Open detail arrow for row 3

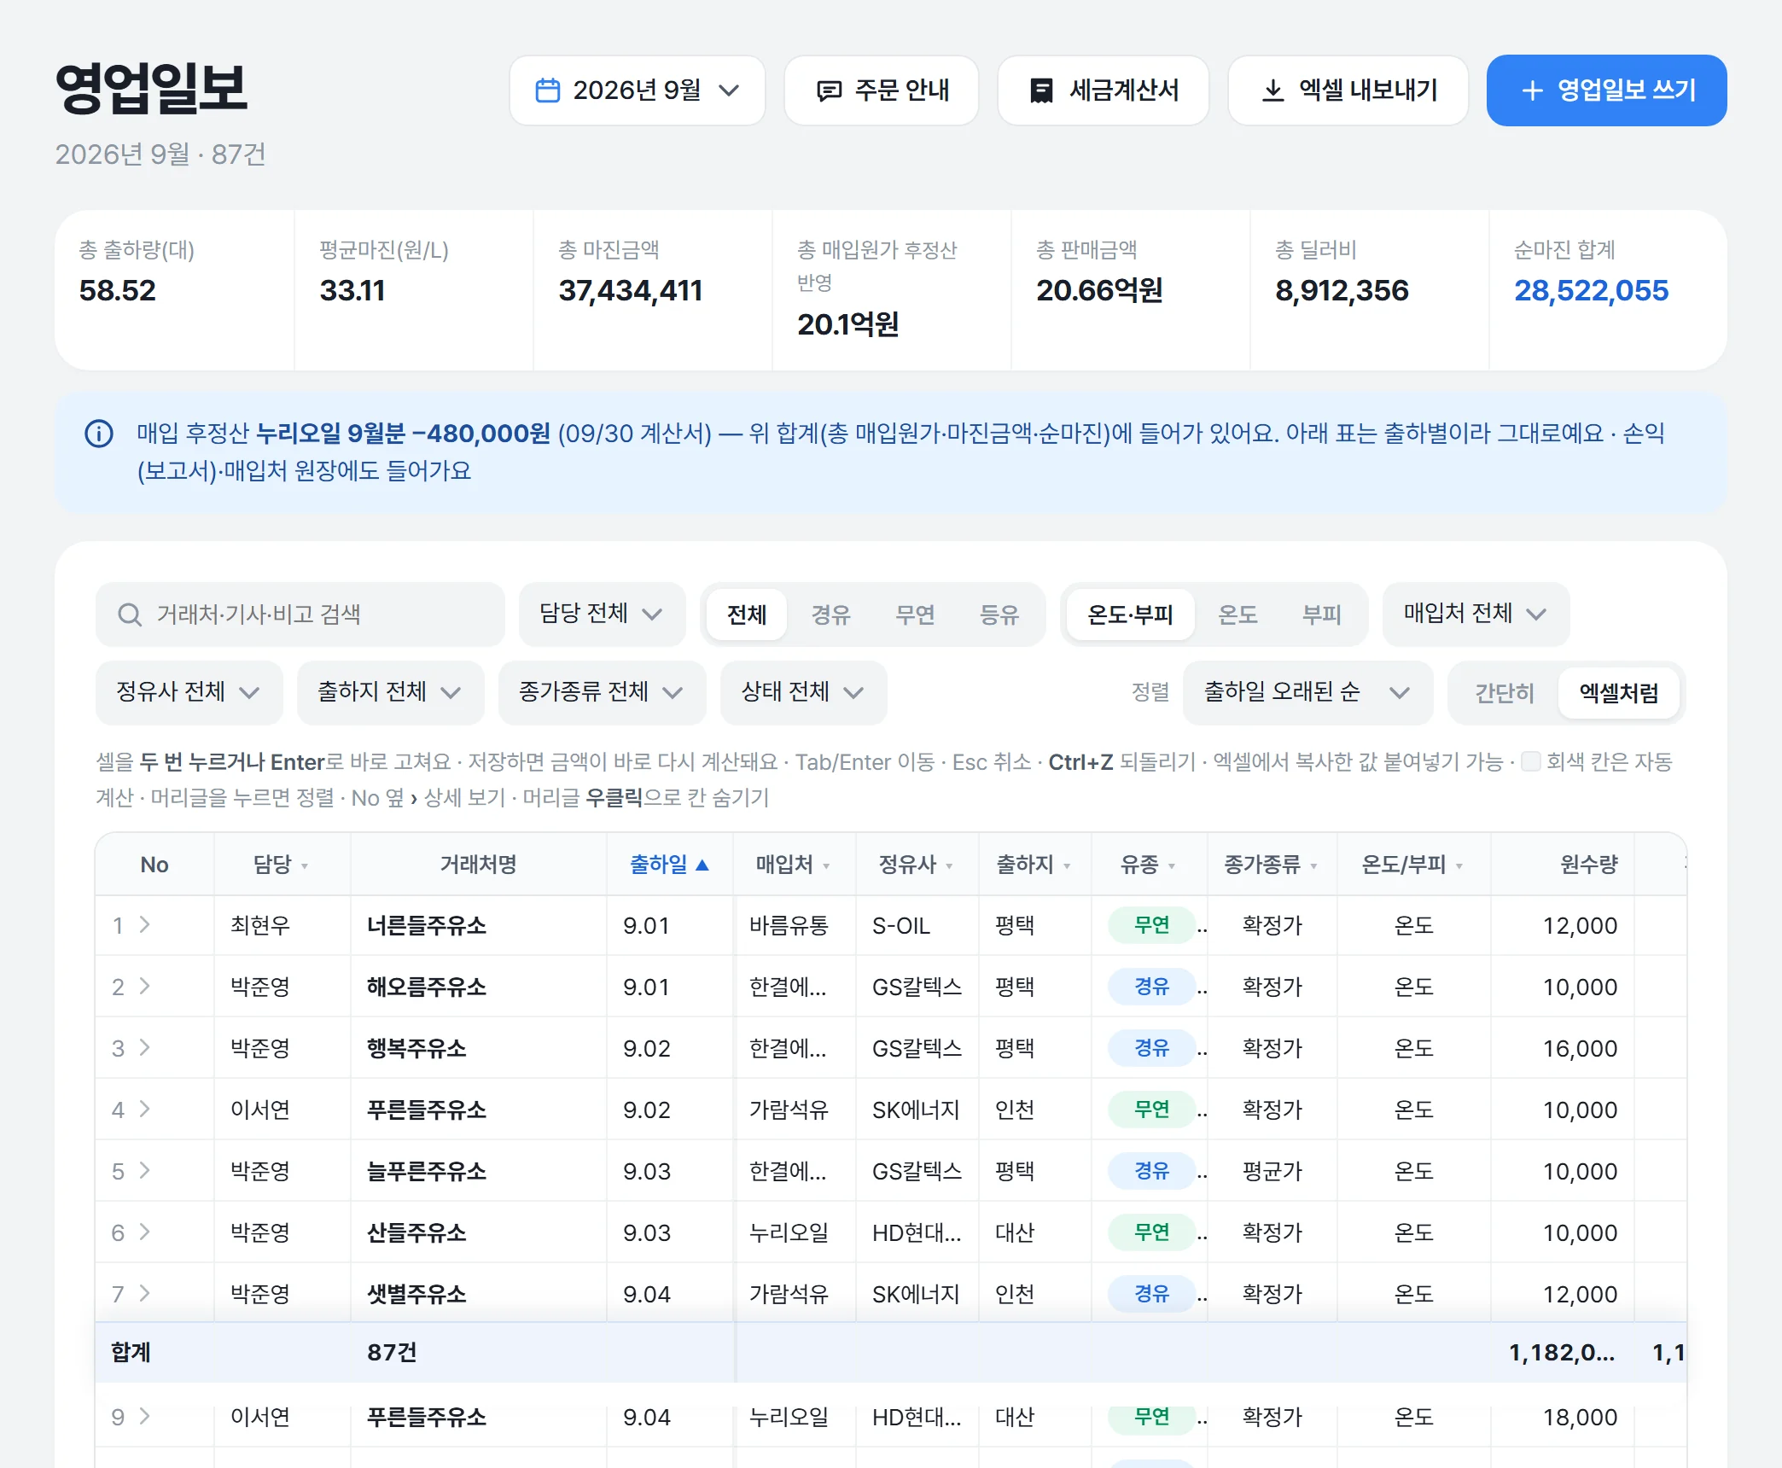tap(144, 1047)
